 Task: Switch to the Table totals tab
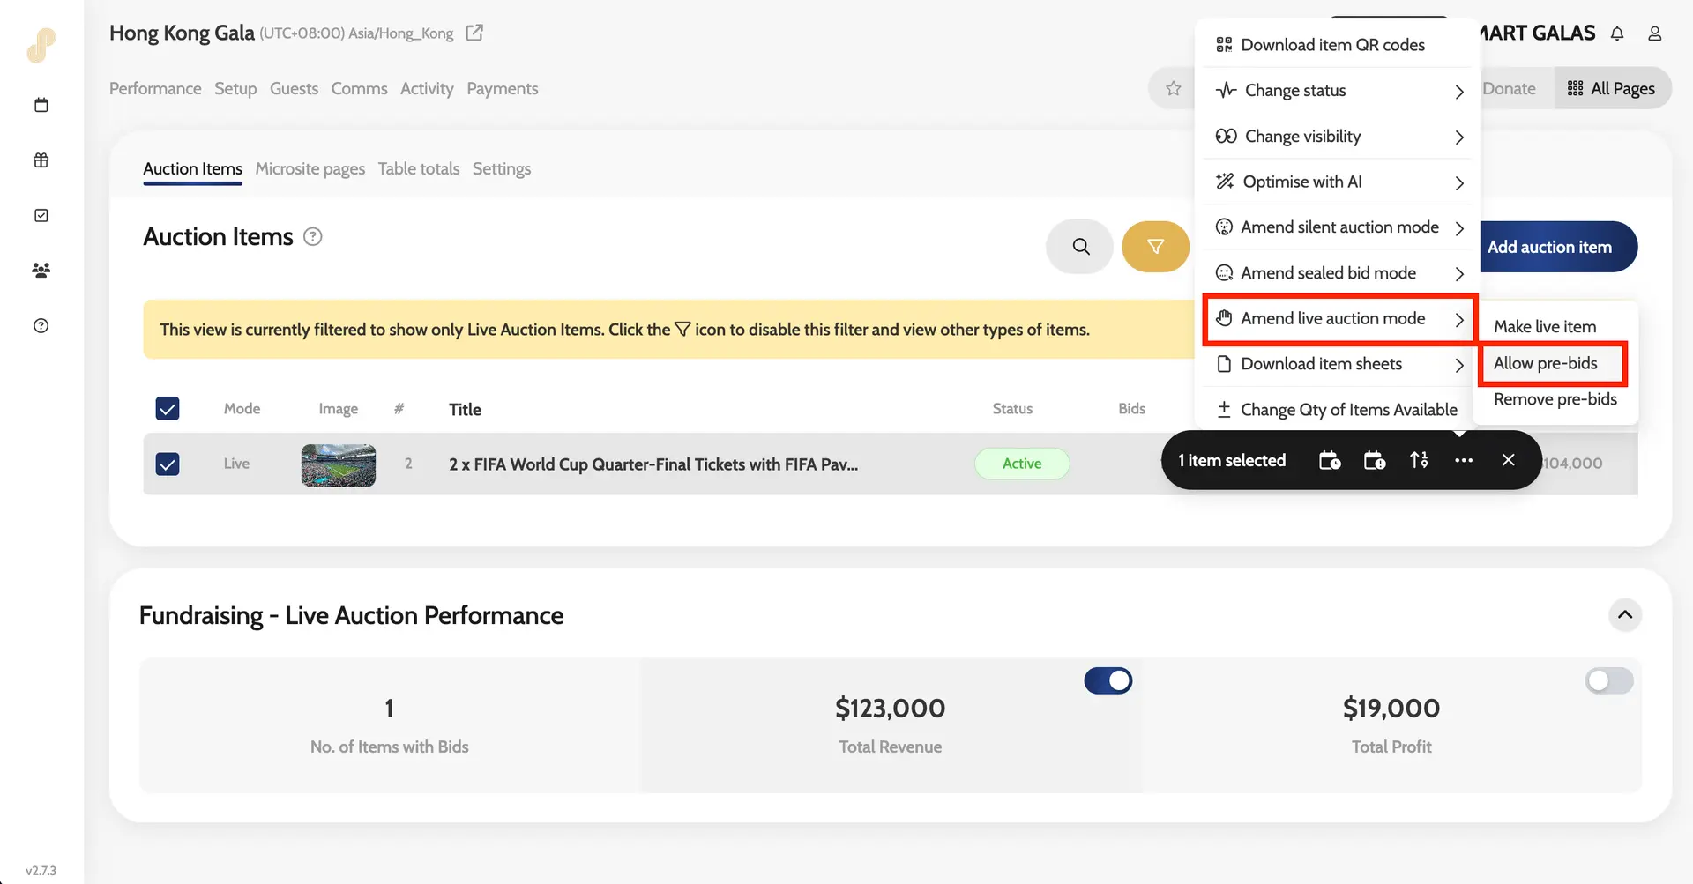click(x=419, y=168)
